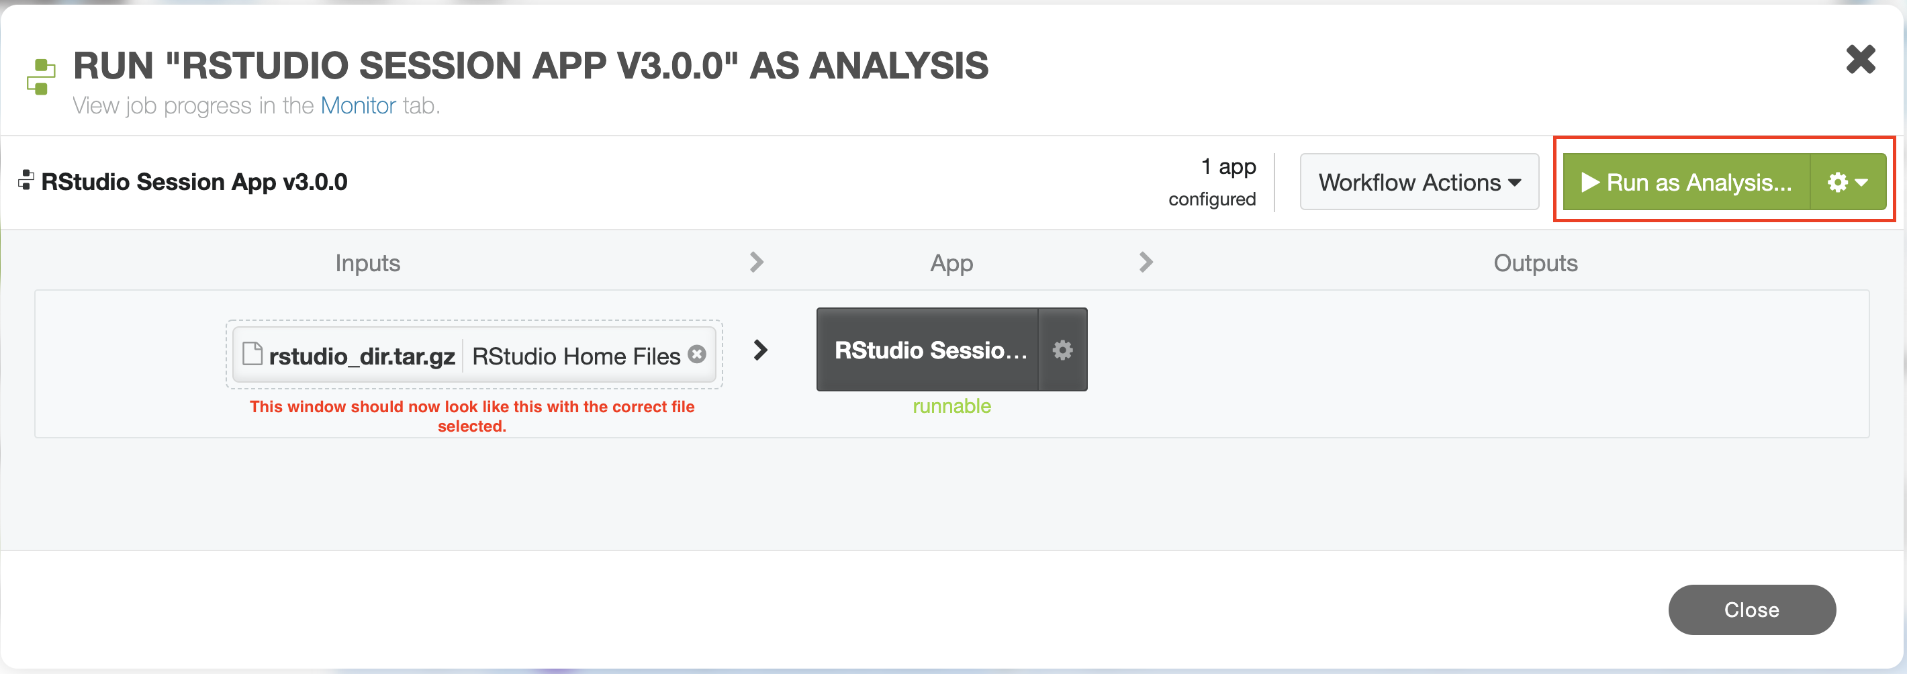The image size is (1907, 674).
Task: Remove the RStudio Home Files input
Action: coord(696,354)
